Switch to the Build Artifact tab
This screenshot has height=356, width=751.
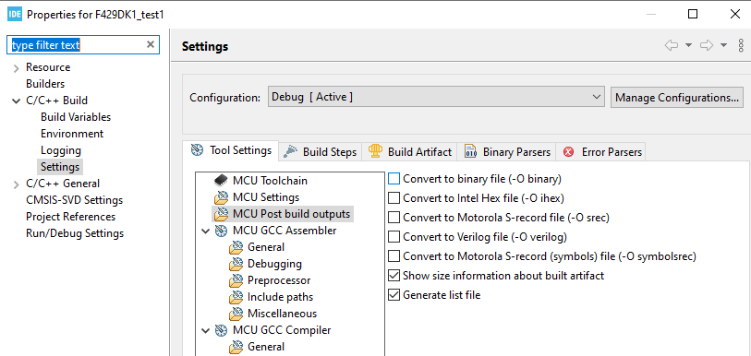(410, 152)
